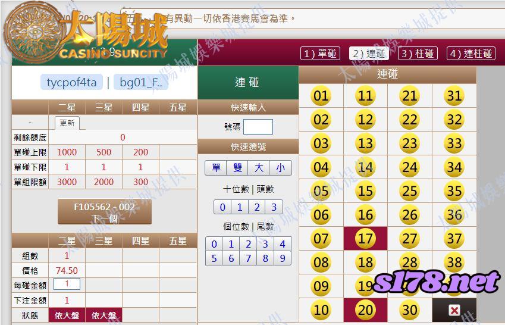Pick number ball 16
505x325 pixels.
point(365,215)
